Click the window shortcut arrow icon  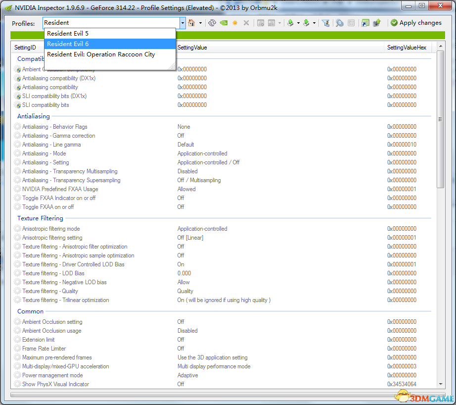(x=365, y=23)
